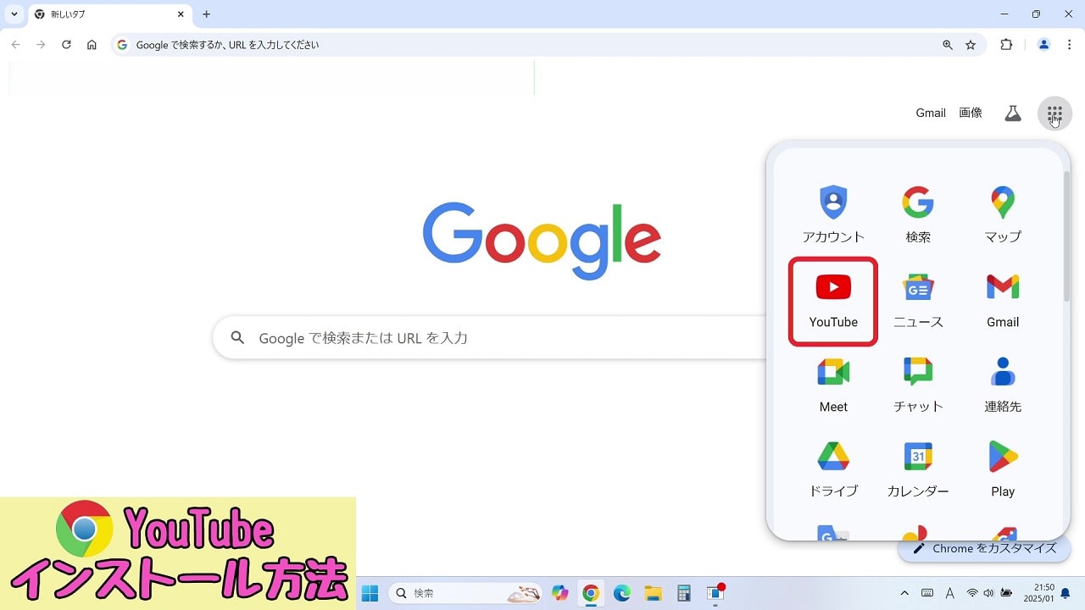Click the Windows taskbar search box

[465, 593]
